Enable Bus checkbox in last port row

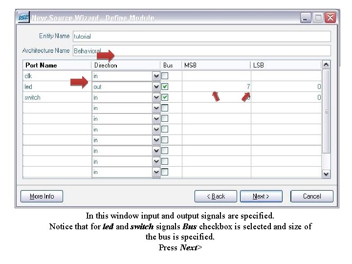click(165, 172)
